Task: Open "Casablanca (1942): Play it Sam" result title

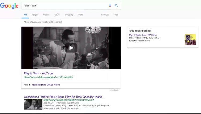Action: pyautogui.click(x=64, y=97)
